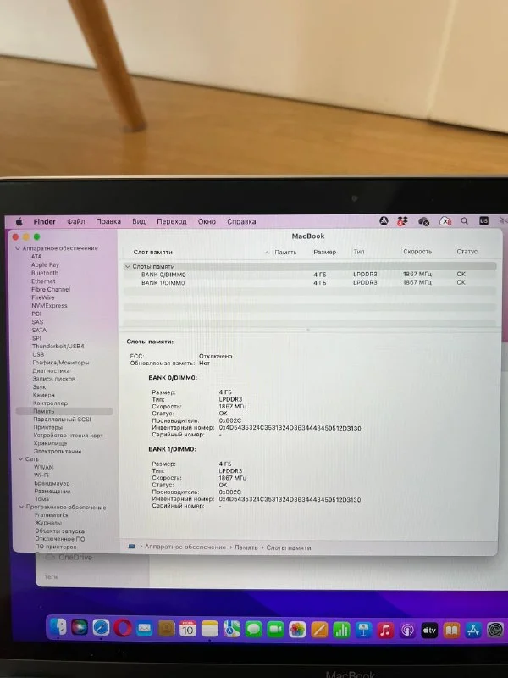Open Messages app in dock
The width and height of the screenshot is (508, 678).
[253, 630]
